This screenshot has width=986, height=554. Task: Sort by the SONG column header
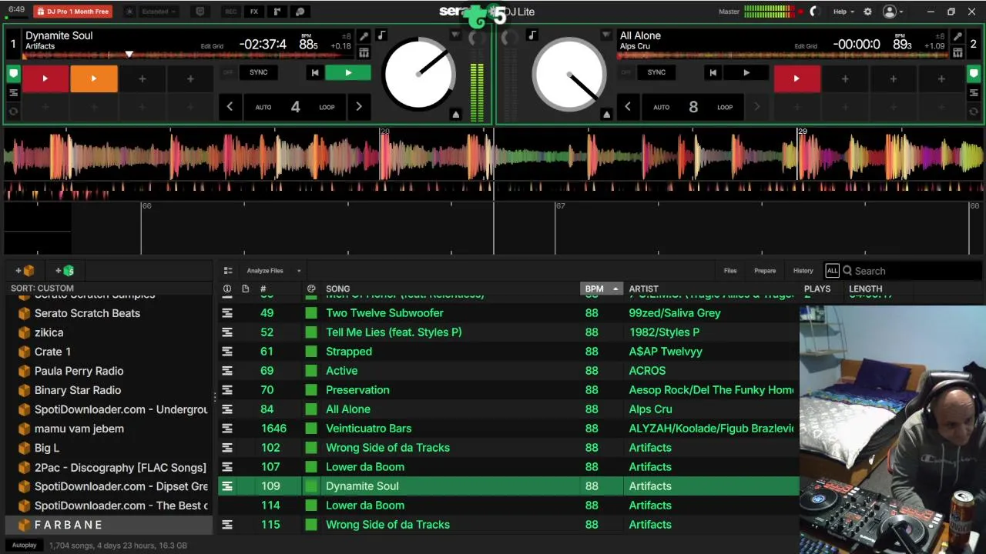tap(337, 289)
